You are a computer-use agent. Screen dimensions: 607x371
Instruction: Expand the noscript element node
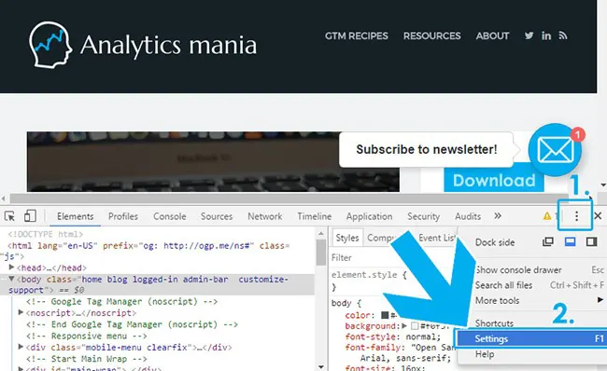21,312
